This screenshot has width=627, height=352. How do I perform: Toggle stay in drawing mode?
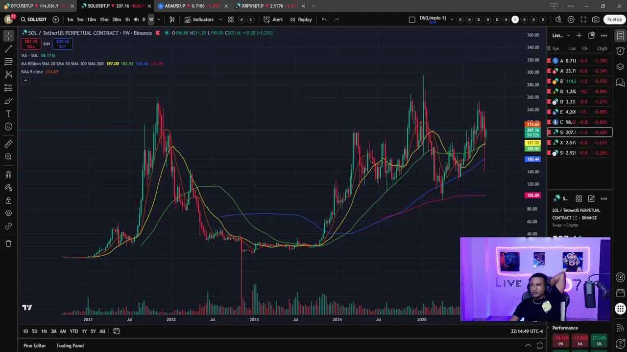click(x=8, y=187)
